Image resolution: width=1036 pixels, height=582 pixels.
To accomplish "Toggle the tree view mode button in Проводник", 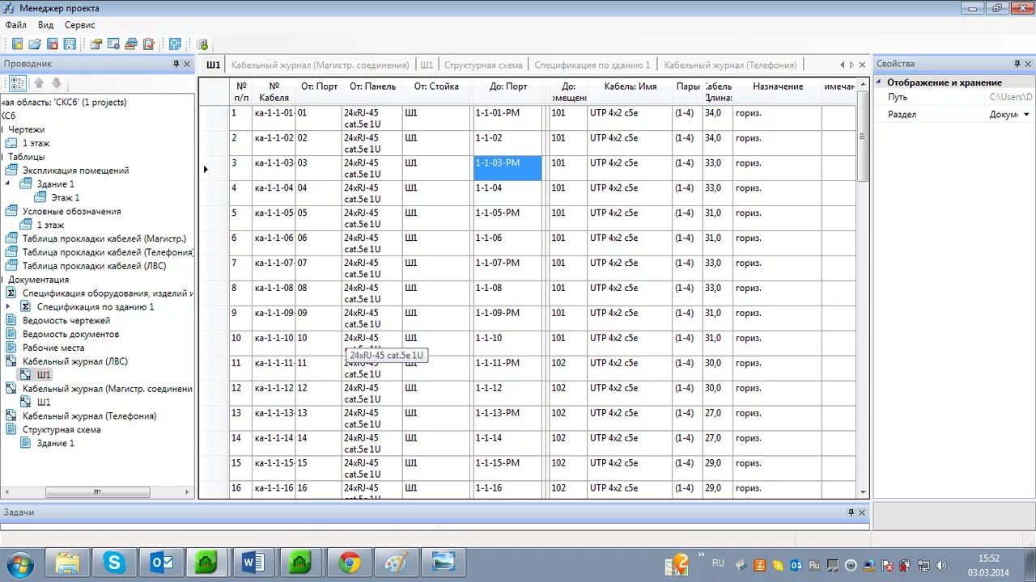I will coord(17,83).
